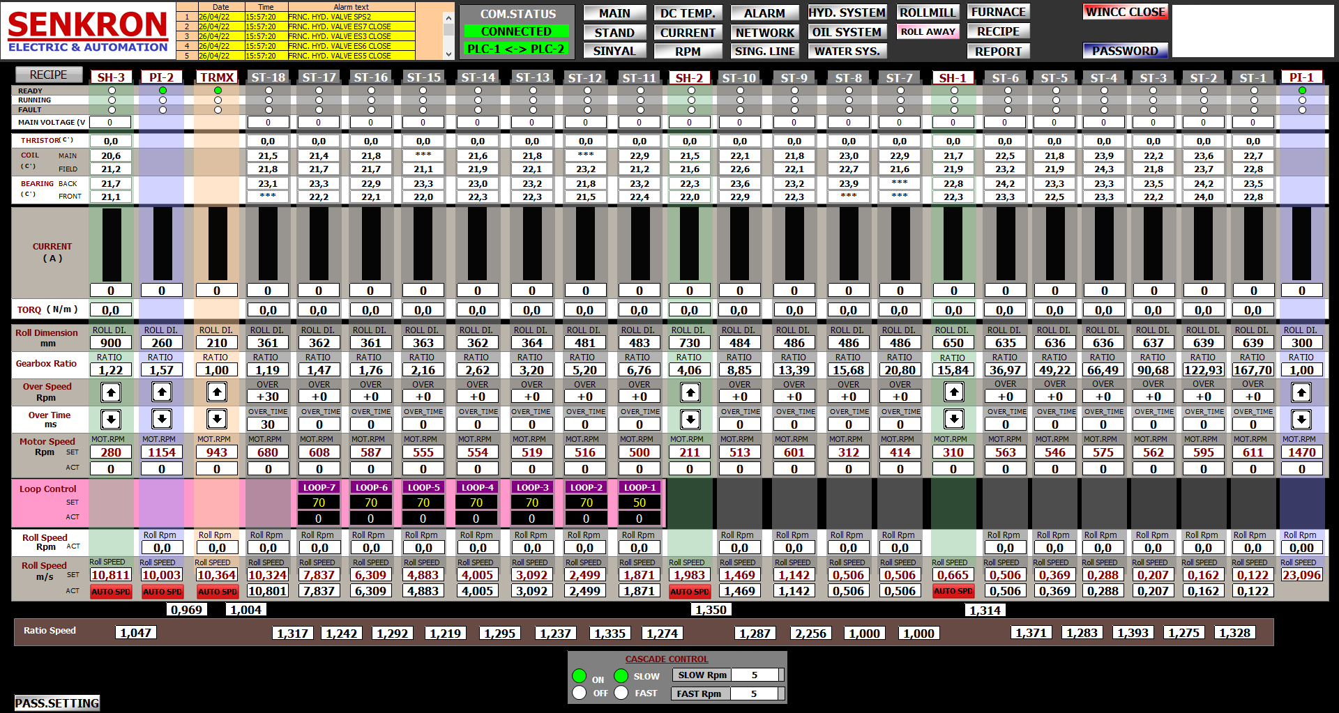Viewport: 1339px width, 713px height.
Task: Switch to the FURNACE screen
Action: 998,13
